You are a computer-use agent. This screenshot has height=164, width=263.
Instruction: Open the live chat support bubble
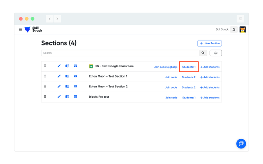click(x=241, y=143)
